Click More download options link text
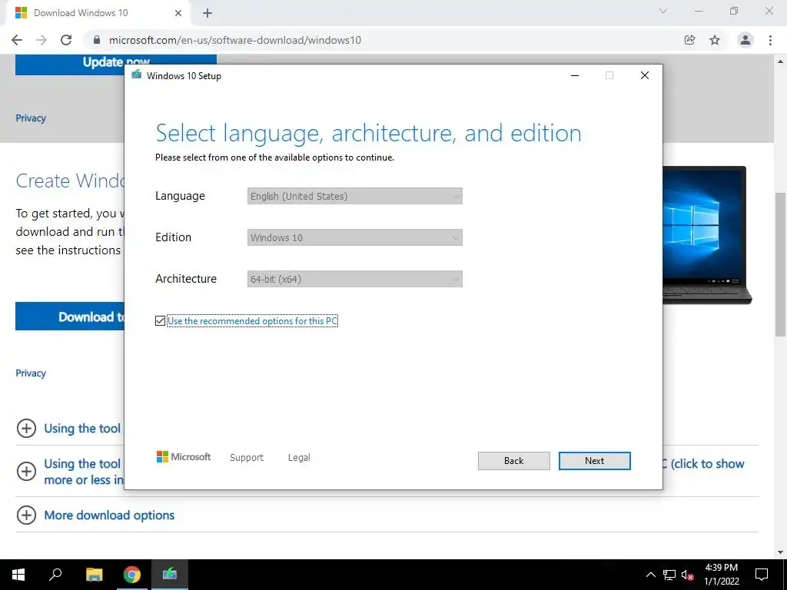The width and height of the screenshot is (787, 590). (x=109, y=515)
